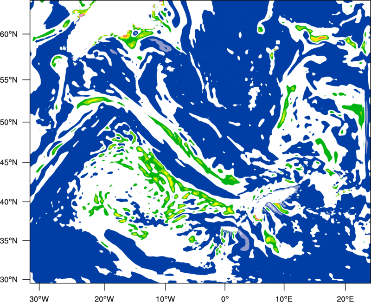Click the 55°N latitude label
Image resolution: width=371 pixels, height=302 pixels.
(x=9, y=80)
